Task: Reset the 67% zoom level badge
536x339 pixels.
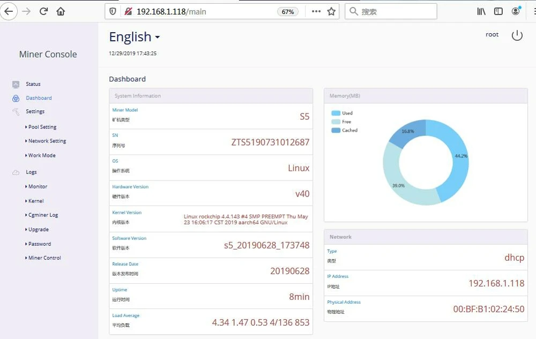Action: click(x=287, y=12)
